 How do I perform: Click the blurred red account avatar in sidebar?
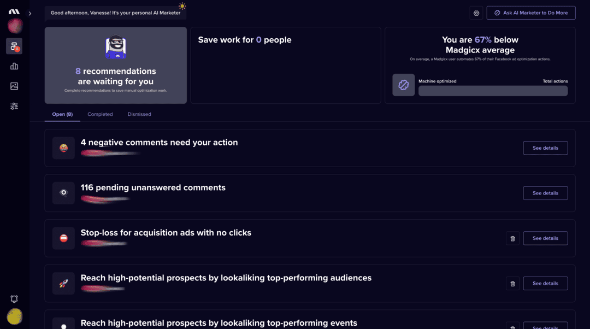(15, 26)
